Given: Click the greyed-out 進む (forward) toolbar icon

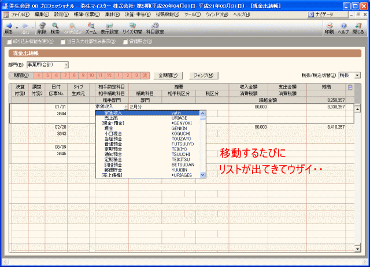Looking at the screenshot, I should tap(25, 28).
